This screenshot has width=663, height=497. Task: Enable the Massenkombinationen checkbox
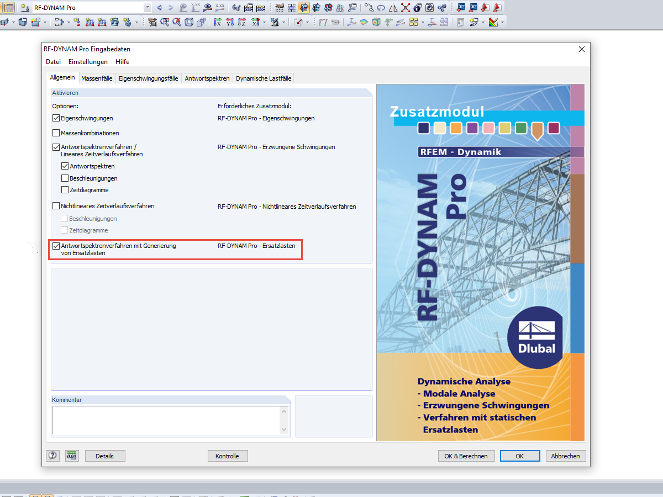(x=56, y=133)
